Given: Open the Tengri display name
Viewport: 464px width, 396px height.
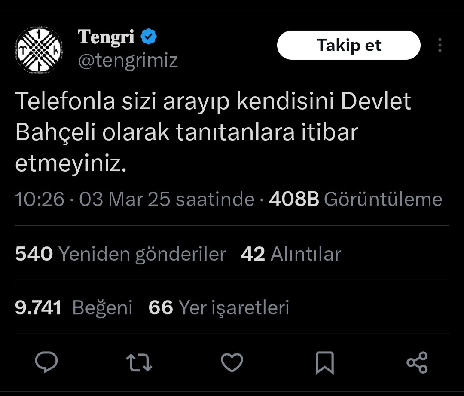Looking at the screenshot, I should (106, 37).
